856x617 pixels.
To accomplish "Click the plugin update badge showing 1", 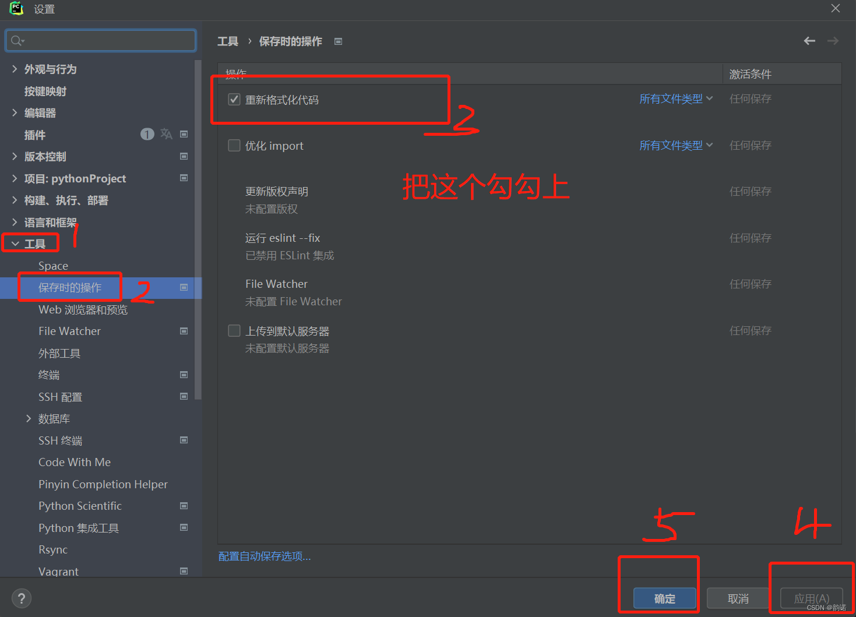I will pos(147,134).
